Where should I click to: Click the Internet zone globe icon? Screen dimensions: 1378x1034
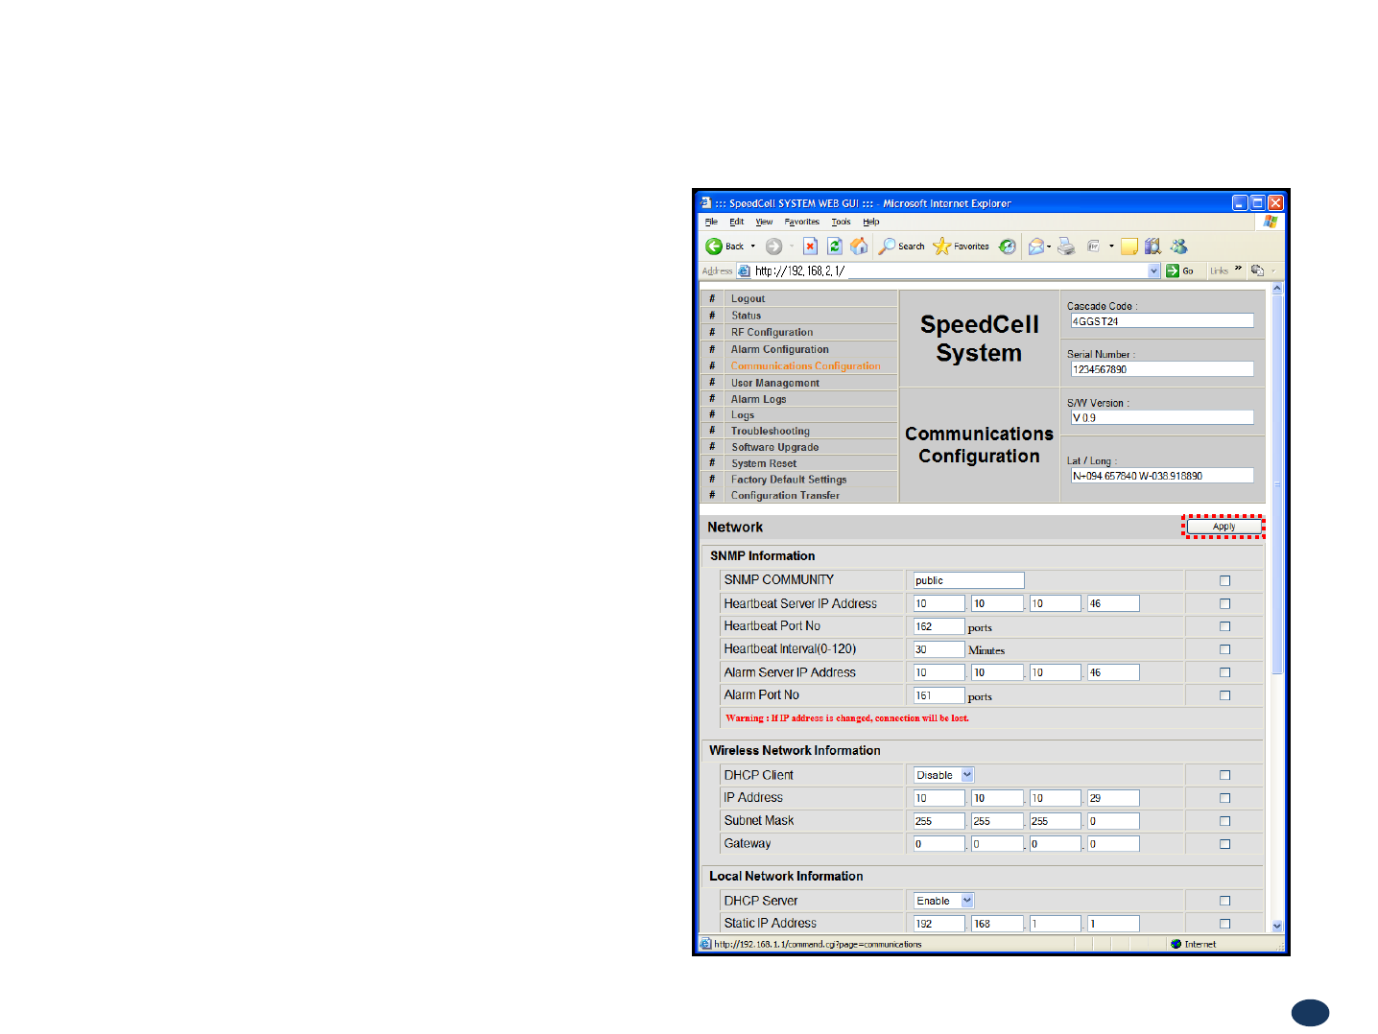1176,944
